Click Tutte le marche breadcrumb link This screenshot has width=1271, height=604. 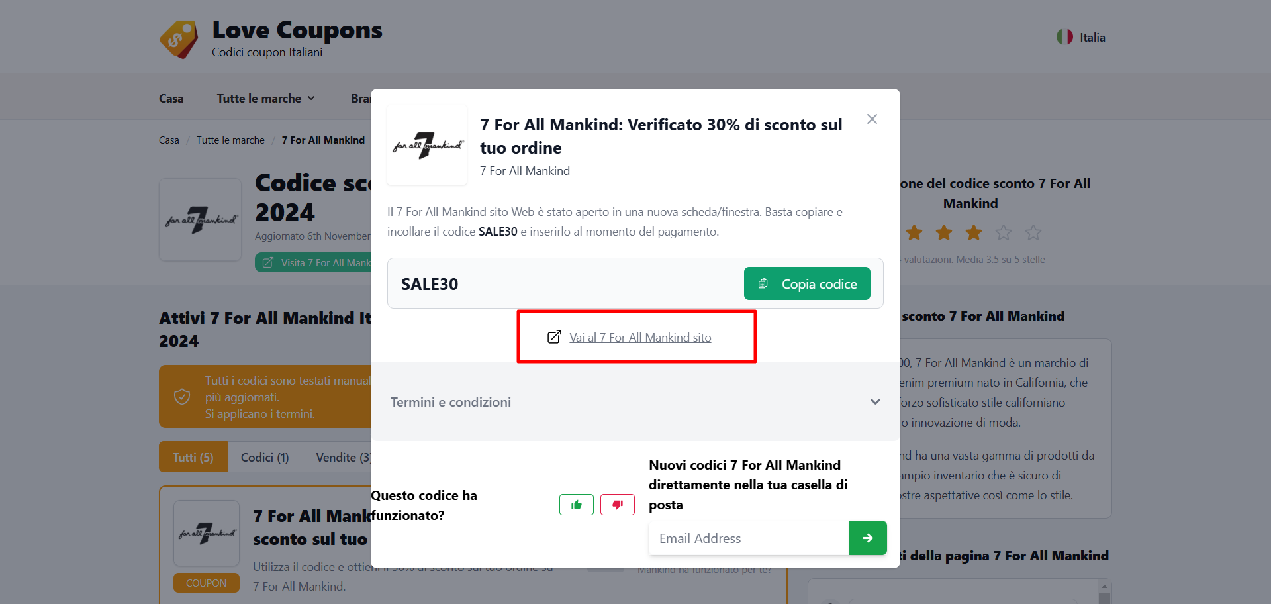point(230,140)
